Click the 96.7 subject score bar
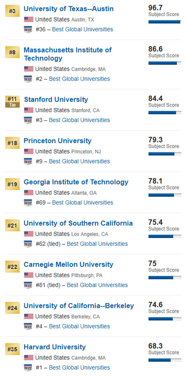Screen dimensions: 186x377 pos(165,22)
